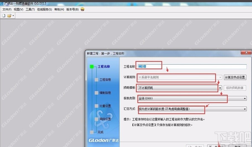The image size is (252, 147).
Task: Expand the open folder dropdown arrow
Action: pos(13,16)
